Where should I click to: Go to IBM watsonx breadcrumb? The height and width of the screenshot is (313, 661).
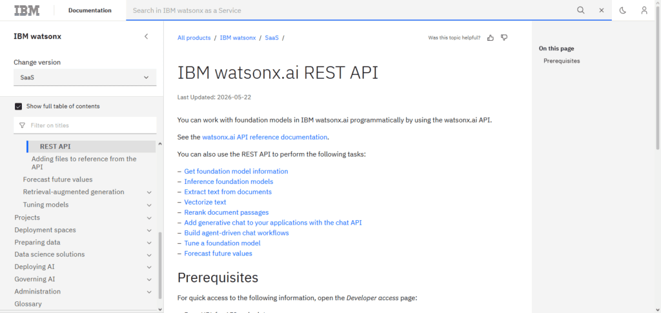click(x=238, y=38)
